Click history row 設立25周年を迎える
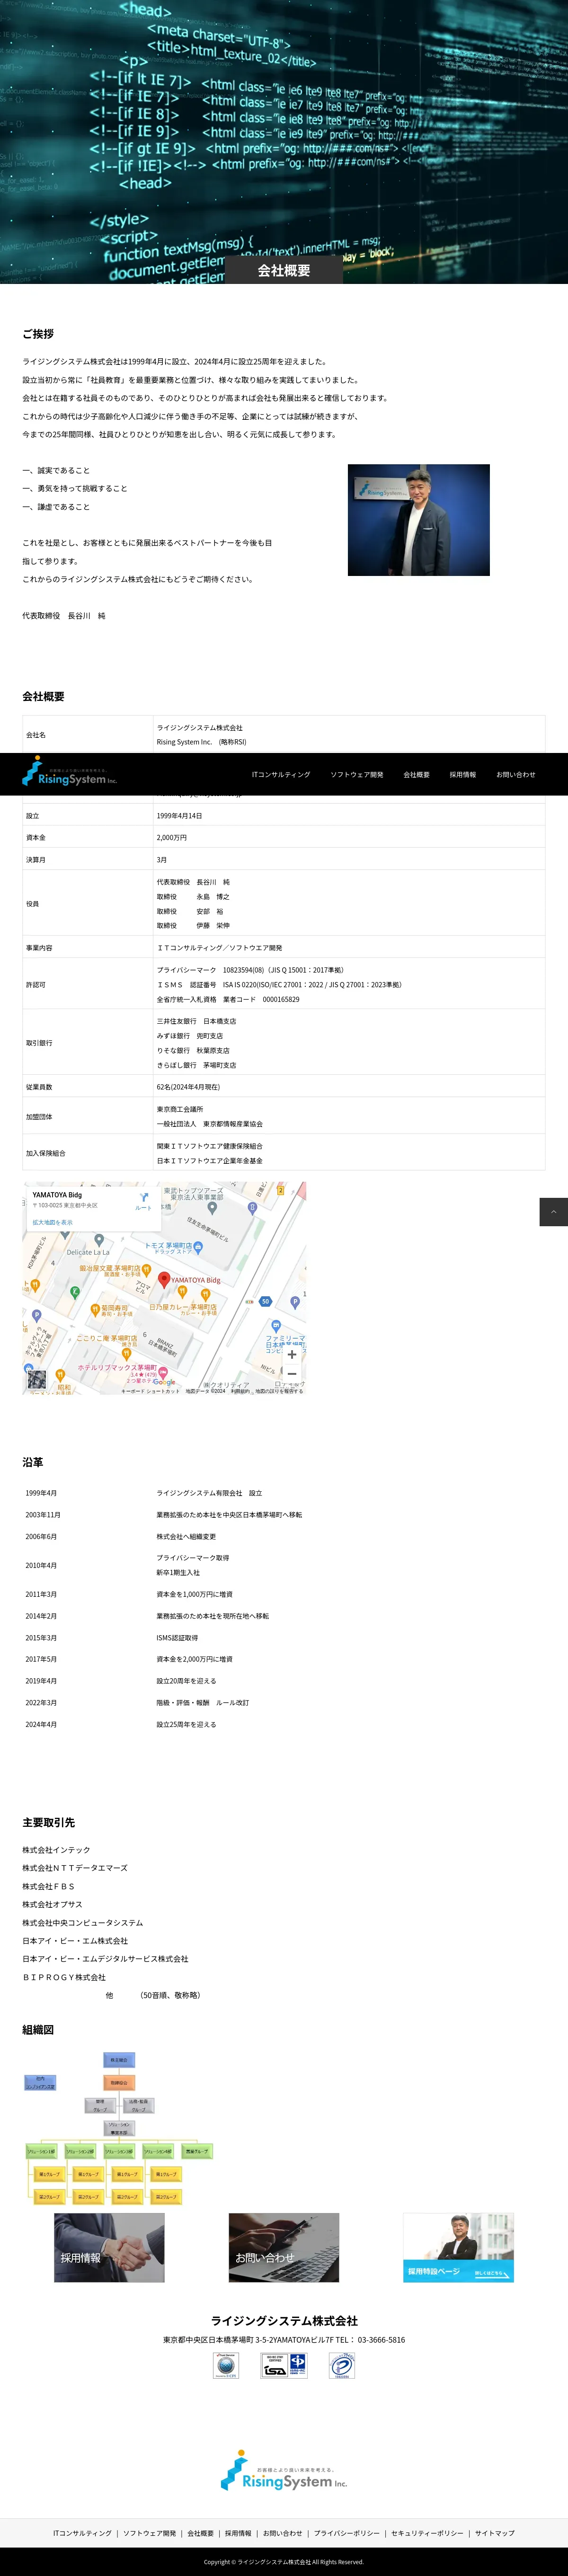Screen dimensions: 568x2576 point(186,1724)
